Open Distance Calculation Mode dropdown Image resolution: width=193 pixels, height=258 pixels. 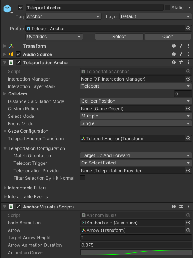pyautogui.click(x=136, y=101)
